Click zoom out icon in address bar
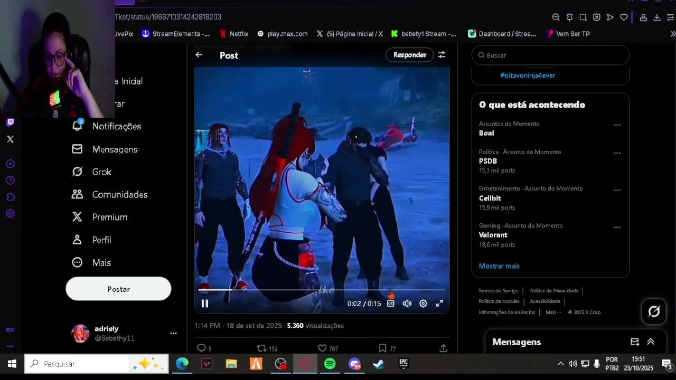 [x=556, y=17]
